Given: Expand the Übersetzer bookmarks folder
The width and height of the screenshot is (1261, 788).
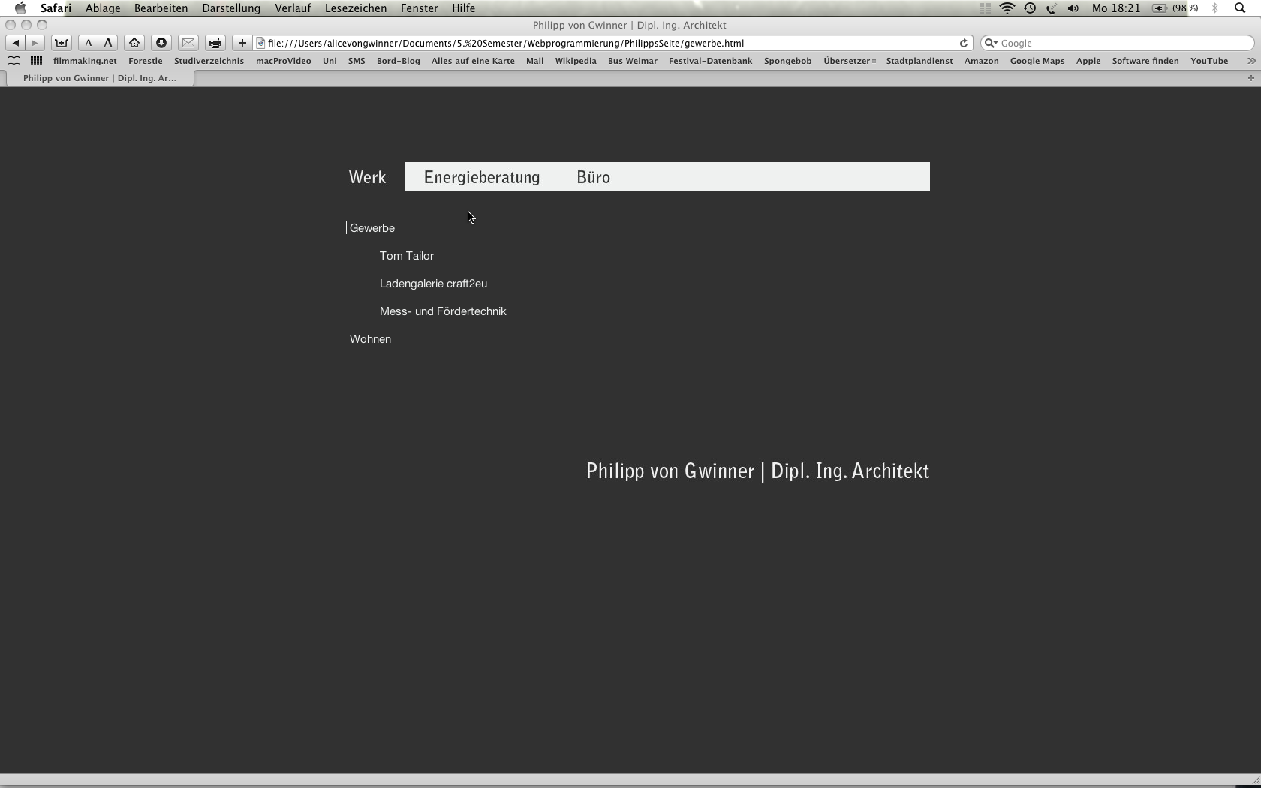Looking at the screenshot, I should point(849,61).
